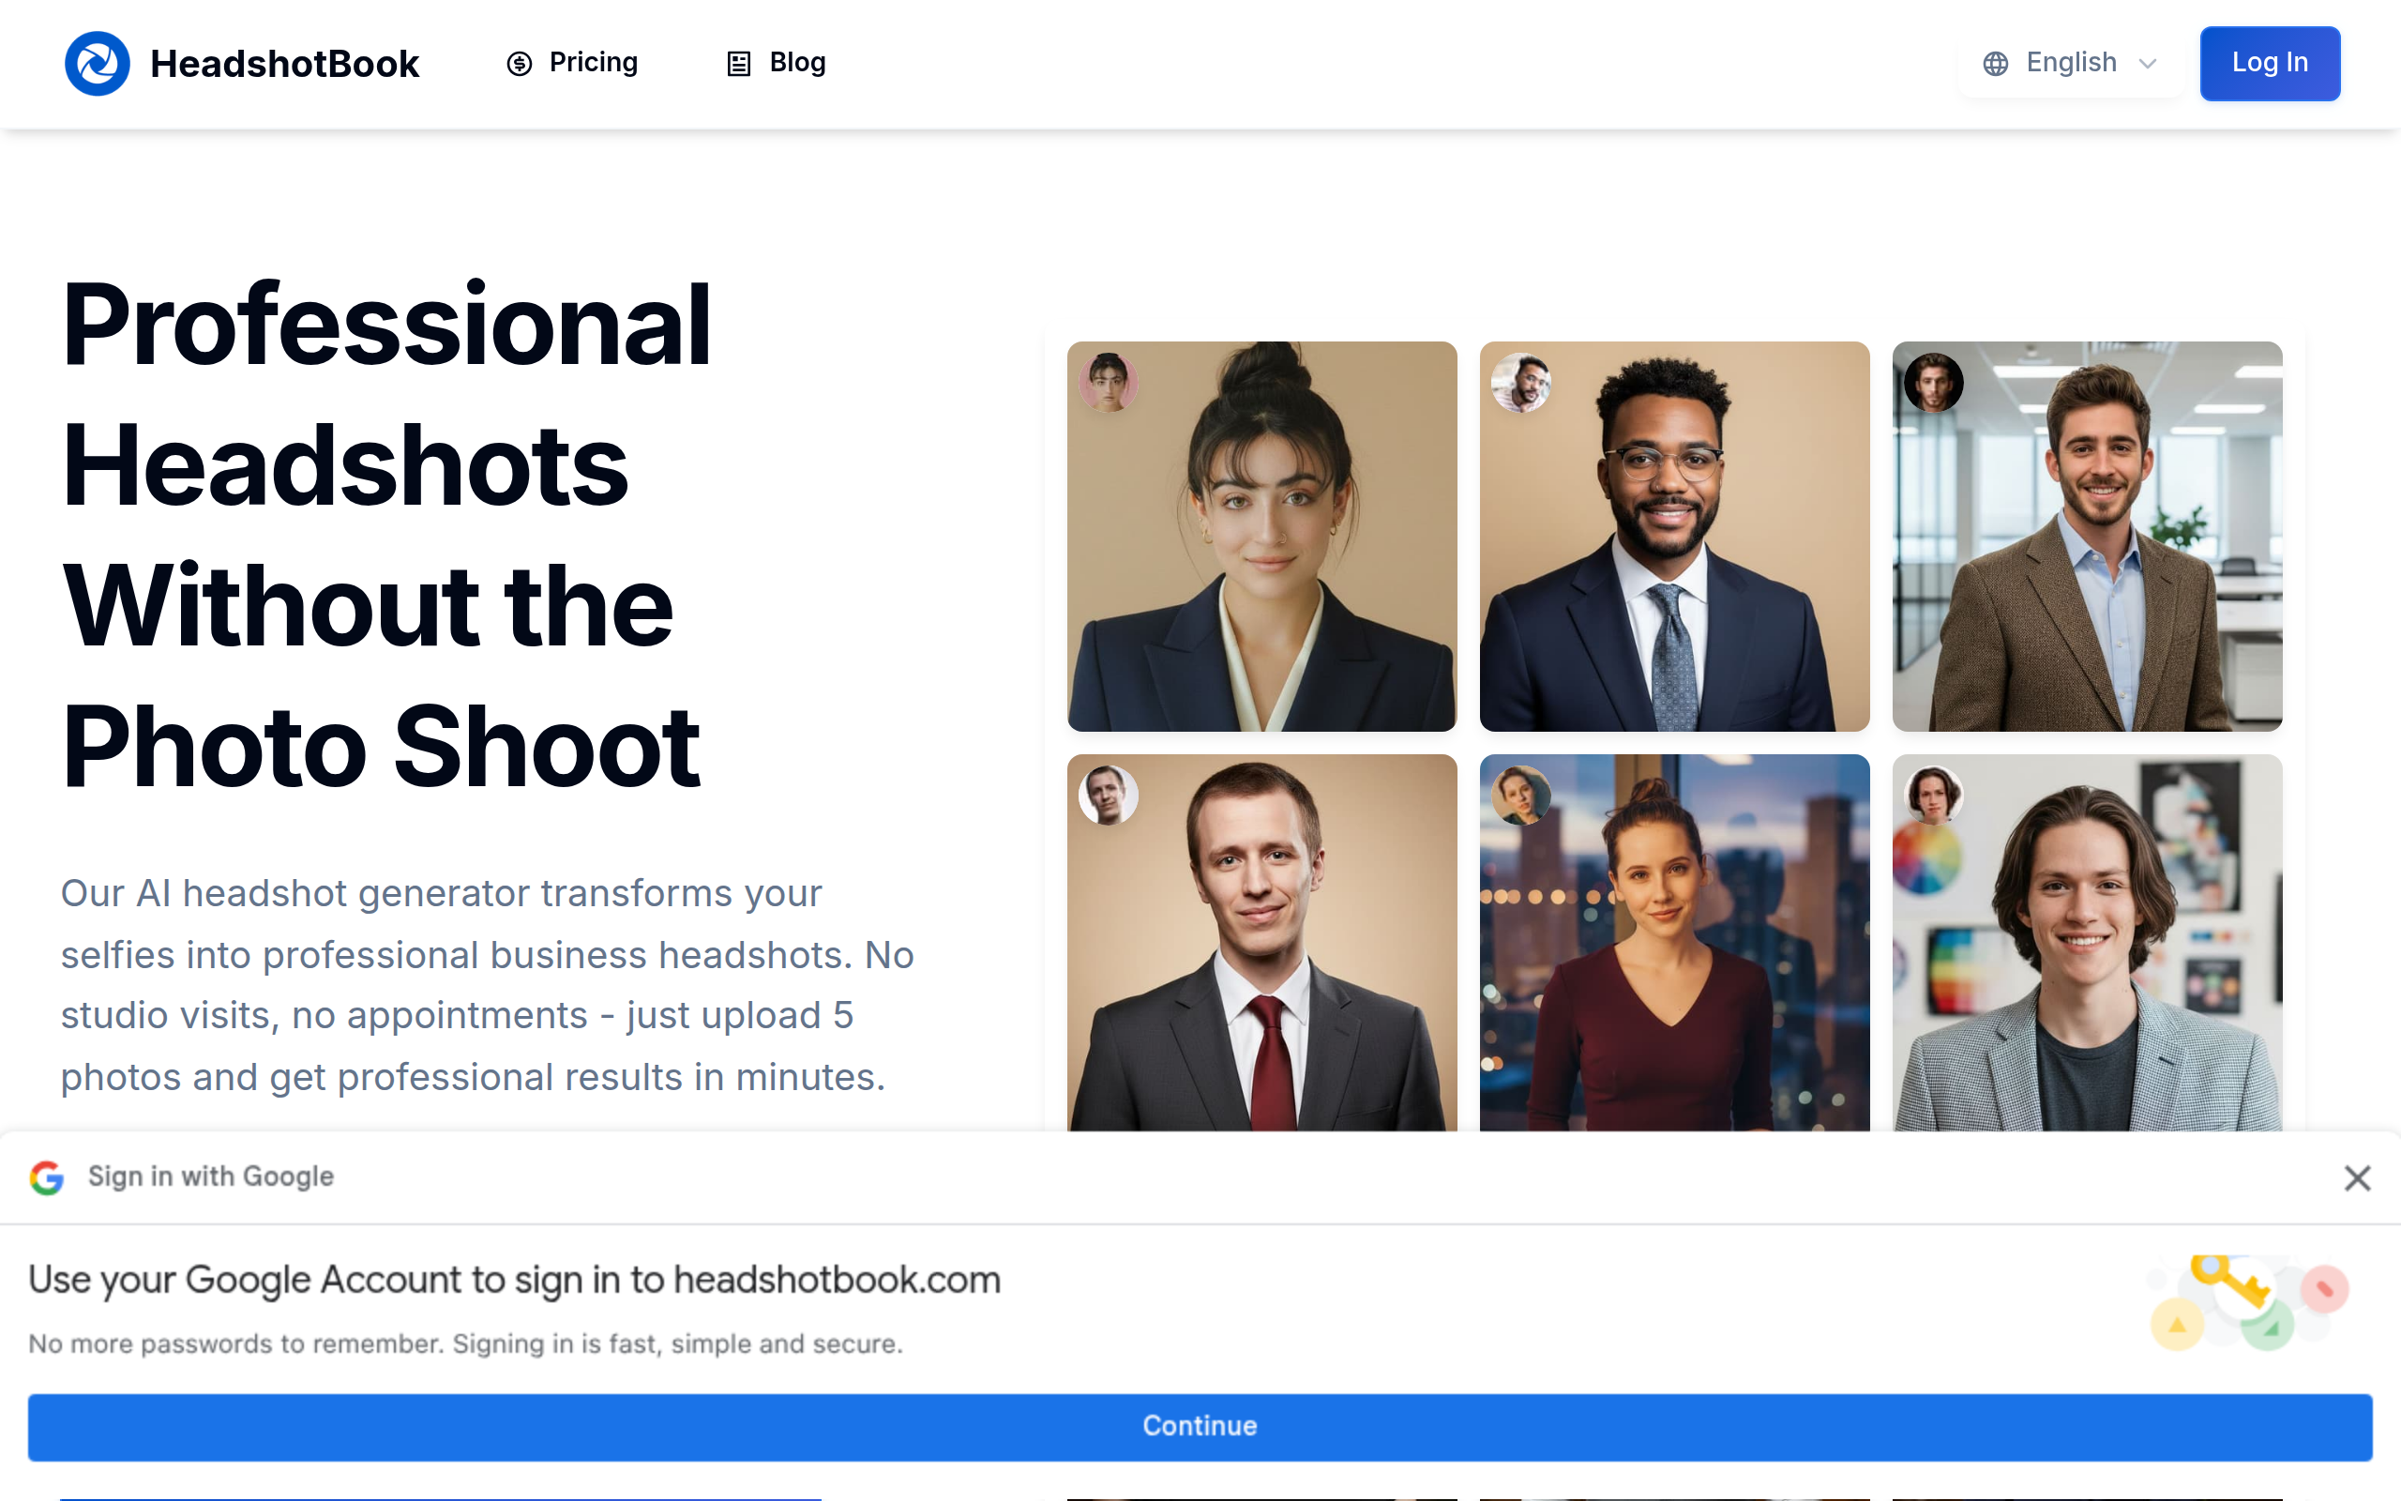Open the Pricing page

594,63
